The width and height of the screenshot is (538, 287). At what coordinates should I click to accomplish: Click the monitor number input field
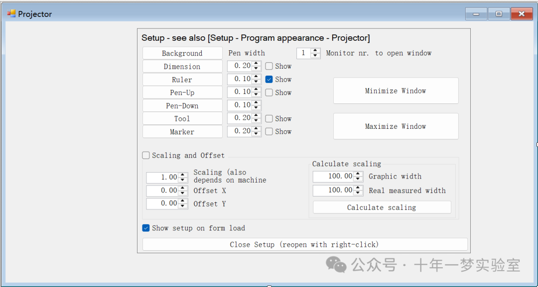tap(304, 53)
